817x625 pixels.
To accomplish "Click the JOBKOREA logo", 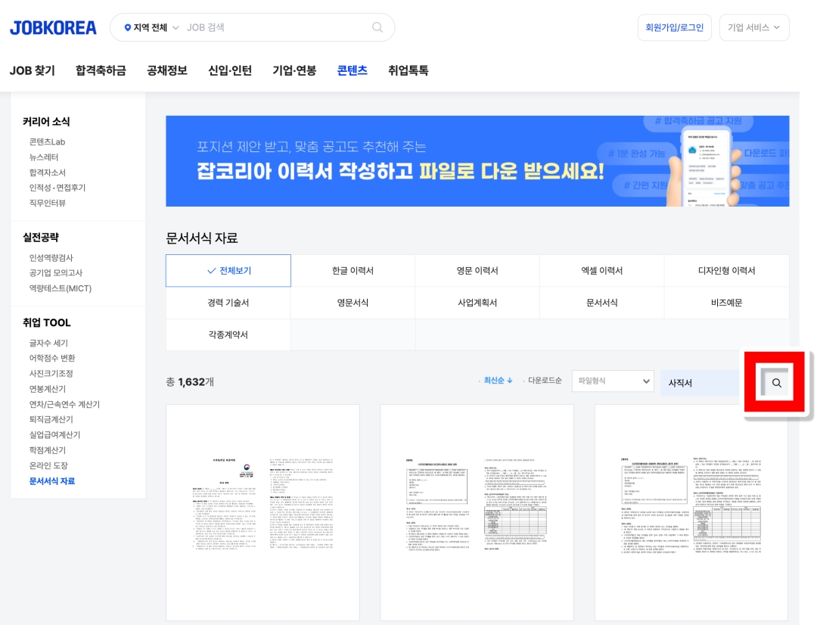I will point(53,28).
